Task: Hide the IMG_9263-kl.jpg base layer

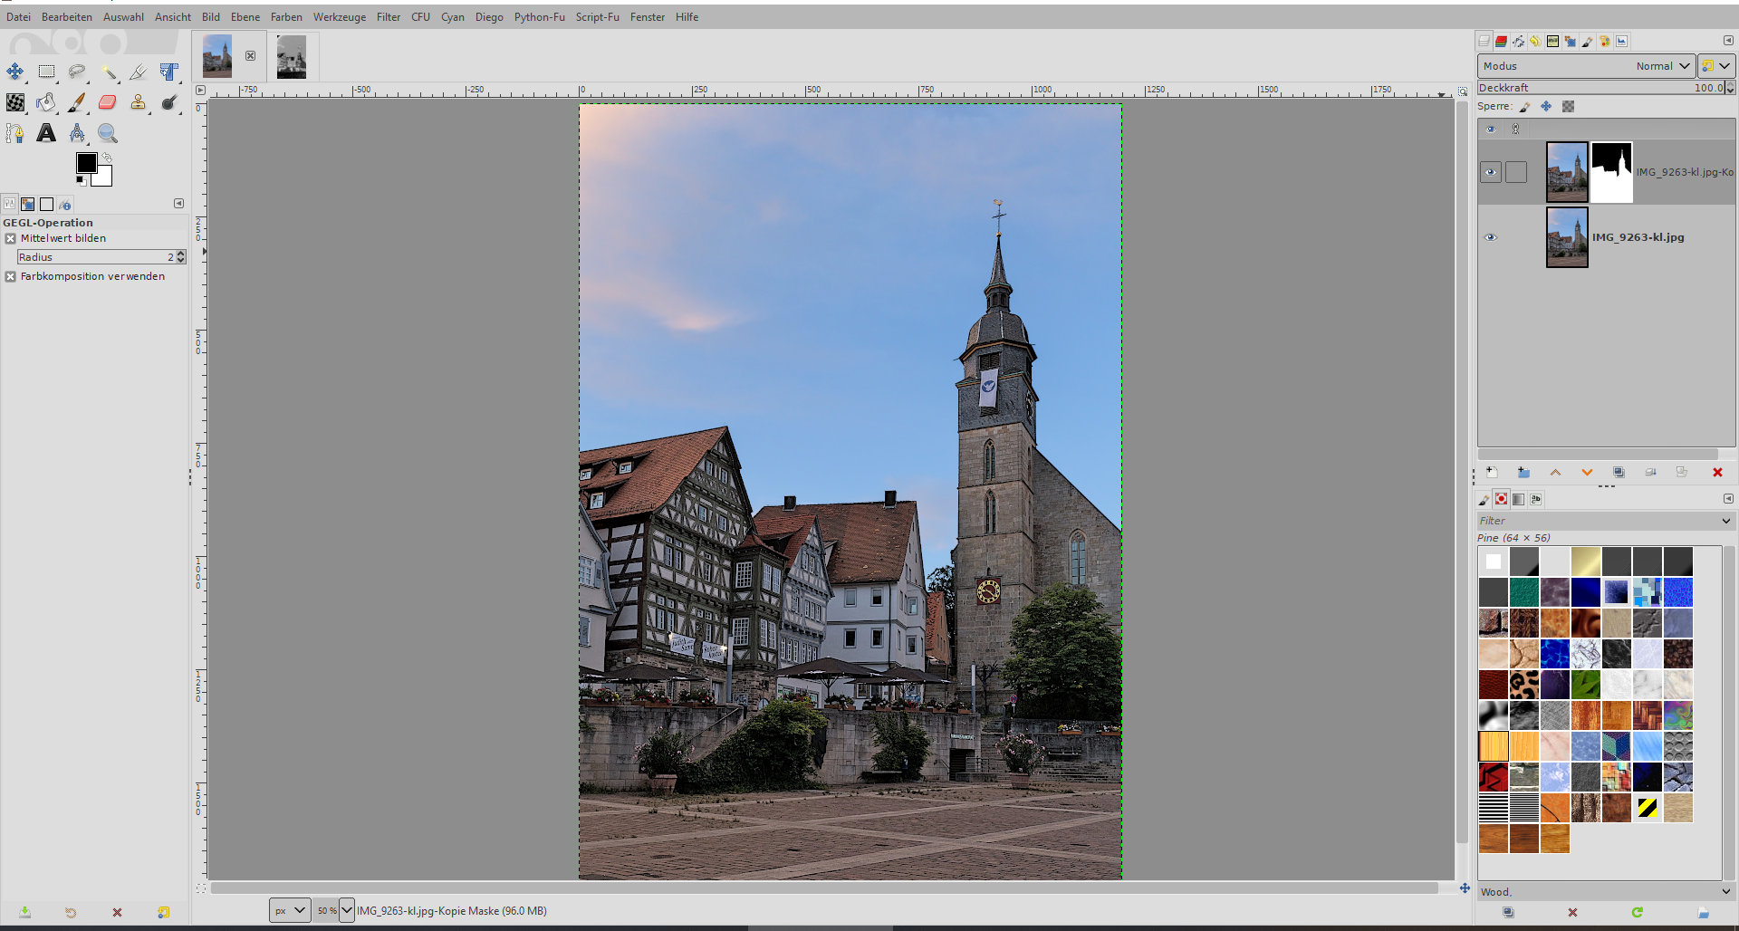Action: 1490,237
